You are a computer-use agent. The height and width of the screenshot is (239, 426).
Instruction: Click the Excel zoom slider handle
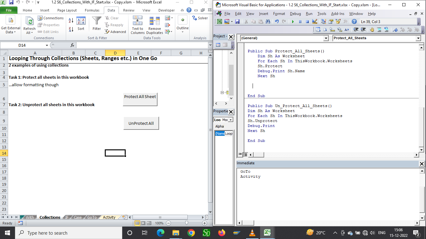click(x=186, y=223)
